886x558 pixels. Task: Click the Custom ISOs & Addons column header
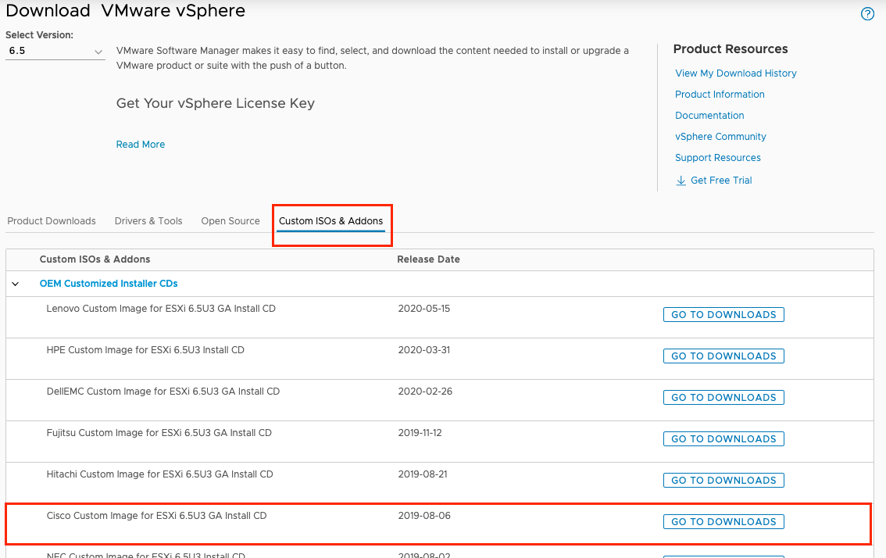coord(95,259)
